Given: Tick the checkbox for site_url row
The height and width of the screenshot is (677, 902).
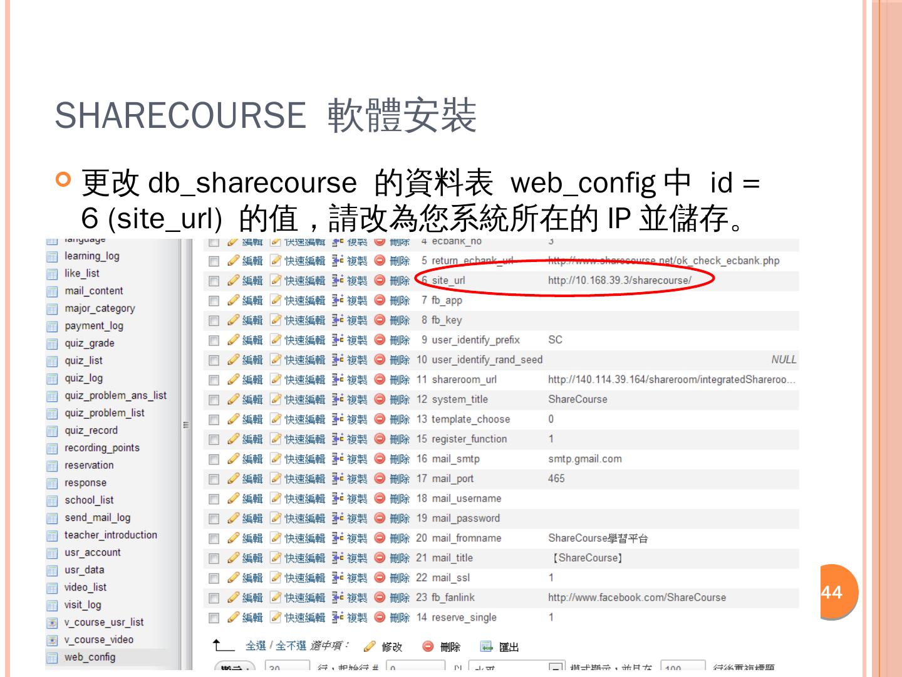Looking at the screenshot, I should [214, 281].
